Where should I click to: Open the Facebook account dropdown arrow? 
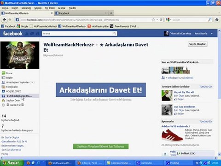pyautogui.click(x=212, y=34)
